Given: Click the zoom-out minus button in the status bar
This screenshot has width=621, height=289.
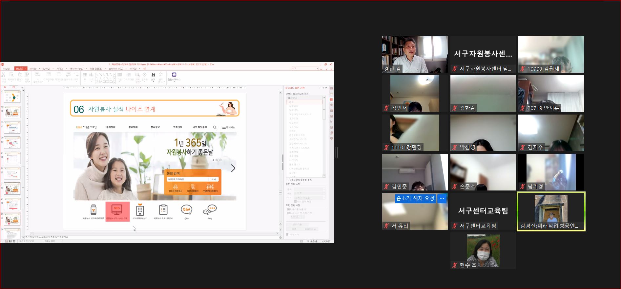Looking at the screenshot, I should pos(325,241).
